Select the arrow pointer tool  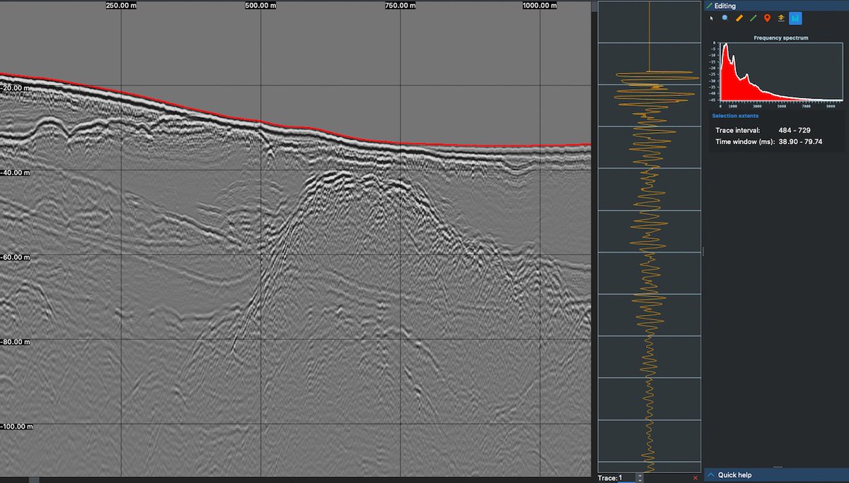click(x=712, y=18)
